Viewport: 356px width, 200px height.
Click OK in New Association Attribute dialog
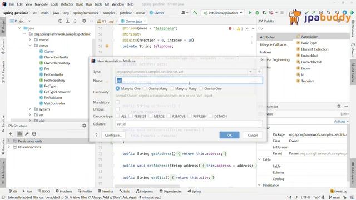click(229, 135)
